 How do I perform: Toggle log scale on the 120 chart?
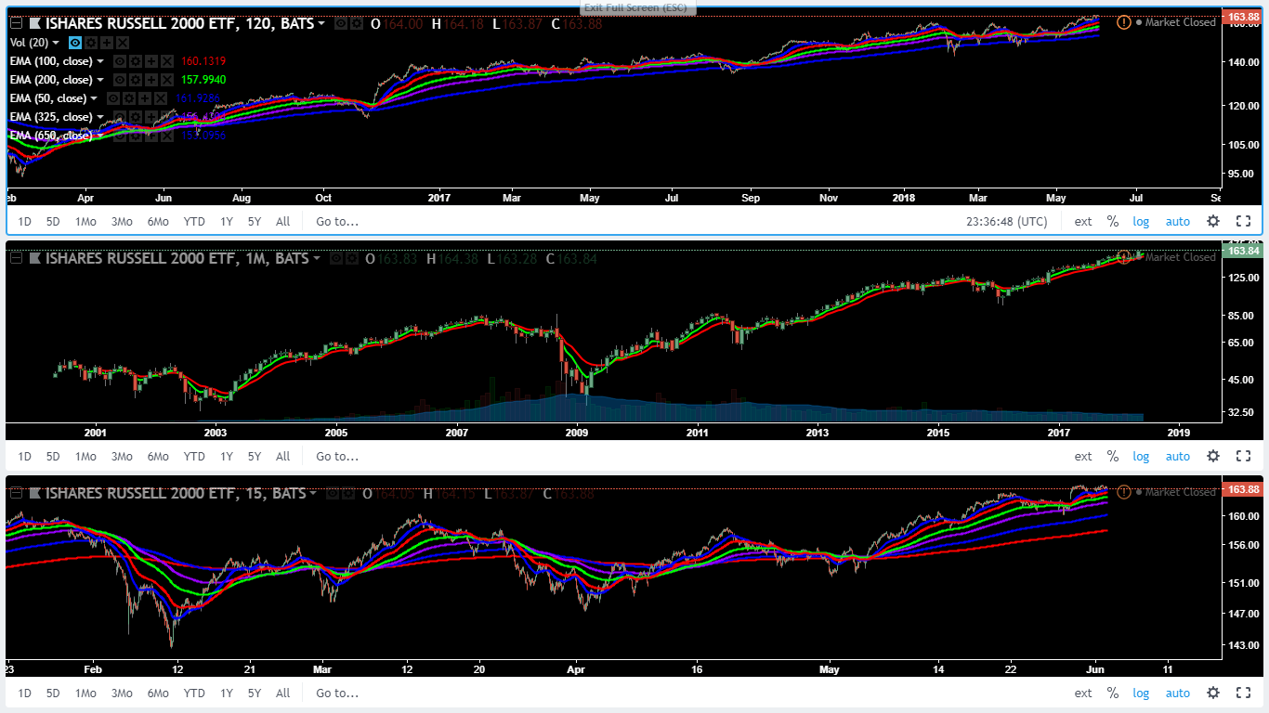pyautogui.click(x=1141, y=221)
